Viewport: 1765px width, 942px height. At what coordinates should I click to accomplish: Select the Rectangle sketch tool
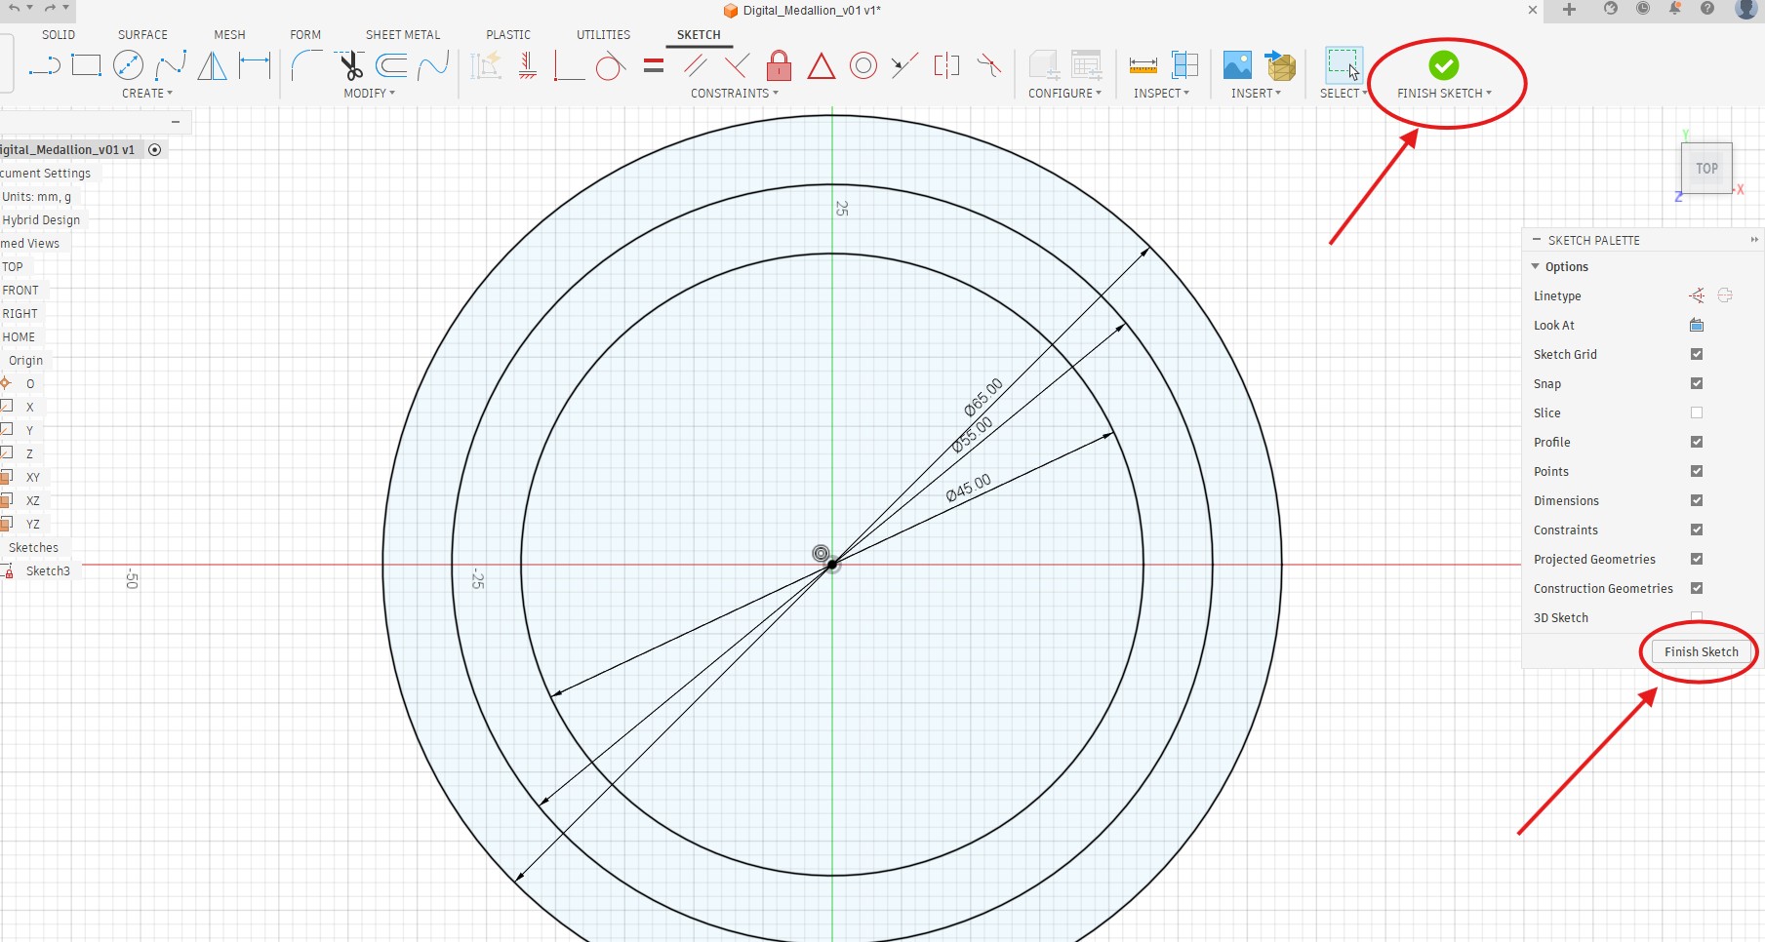pyautogui.click(x=86, y=66)
